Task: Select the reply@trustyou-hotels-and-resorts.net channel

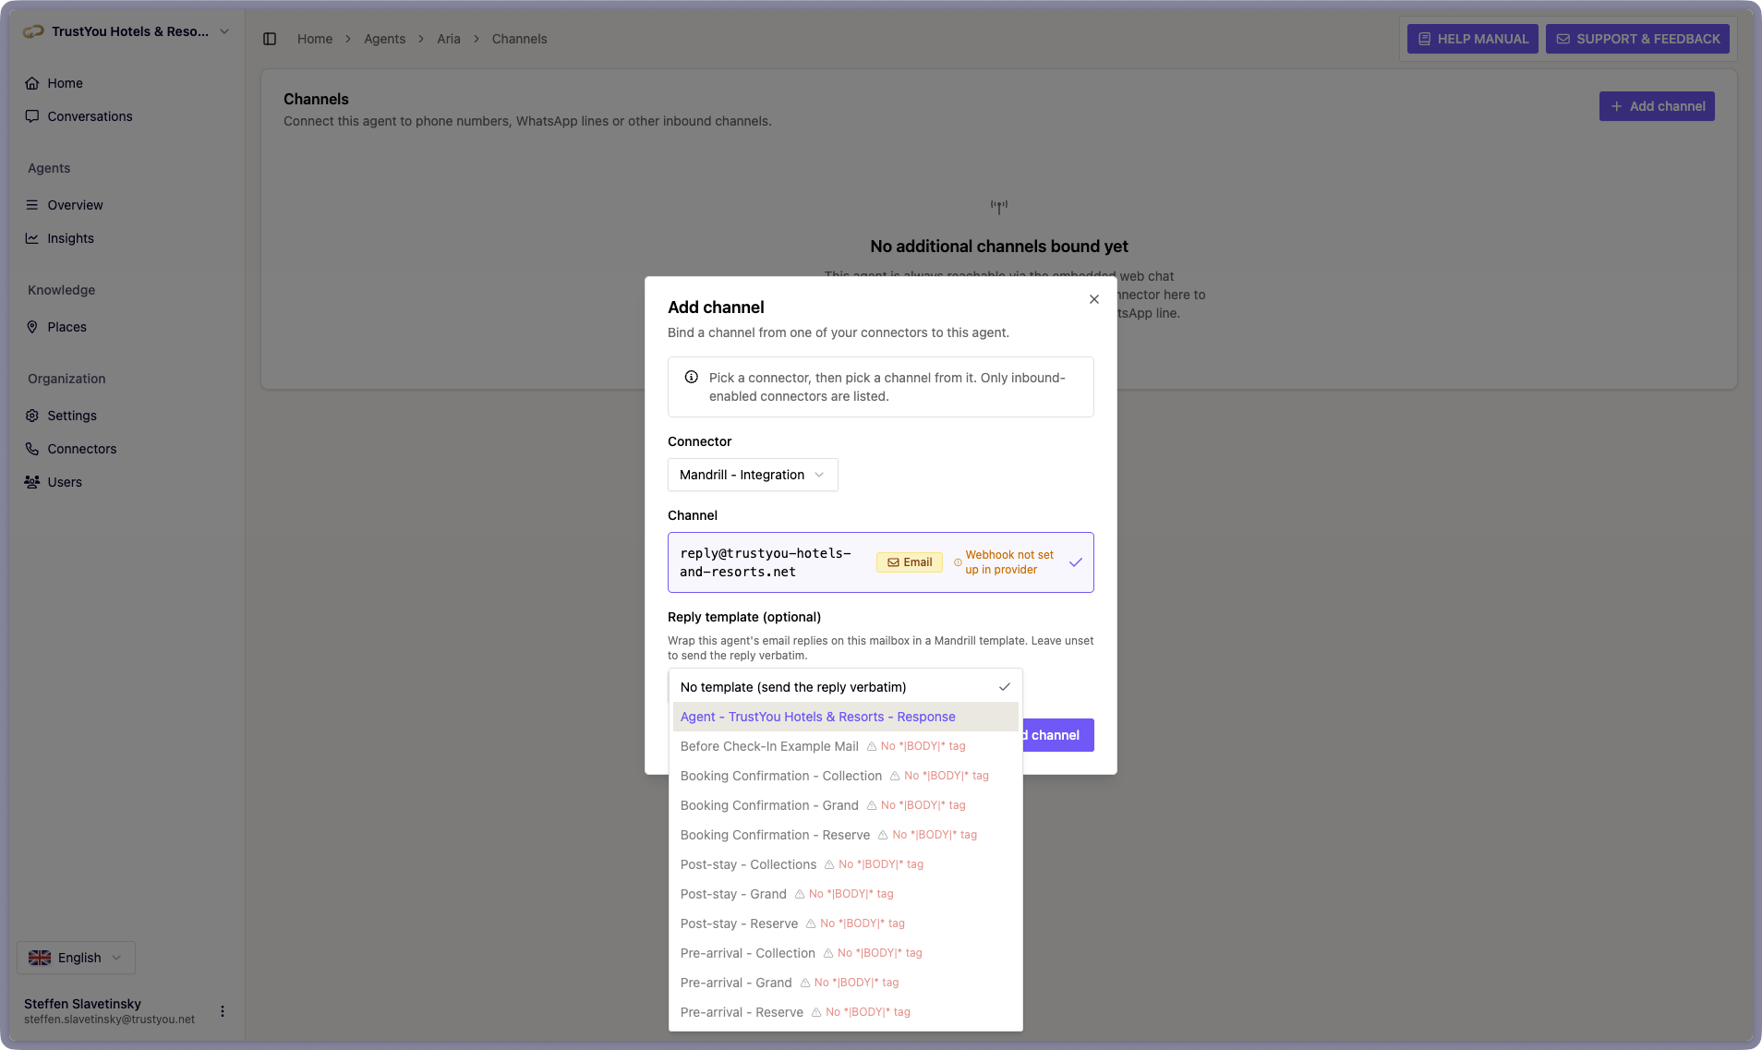Action: point(880,562)
